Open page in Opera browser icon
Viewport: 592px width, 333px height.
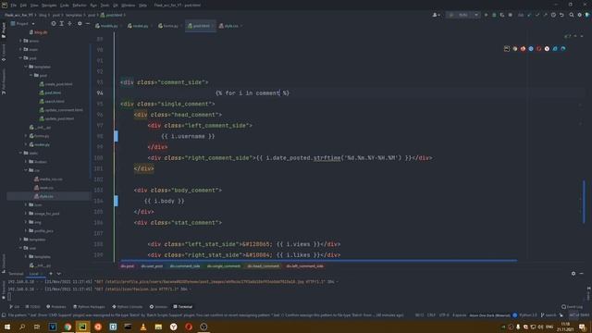point(538,49)
